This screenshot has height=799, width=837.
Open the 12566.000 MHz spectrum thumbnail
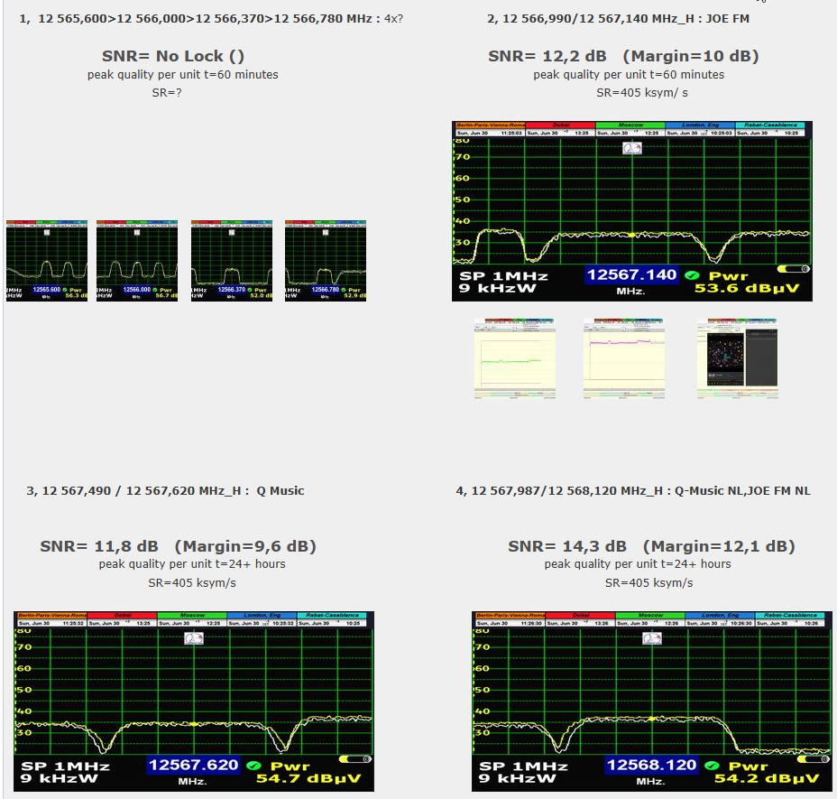point(138,260)
